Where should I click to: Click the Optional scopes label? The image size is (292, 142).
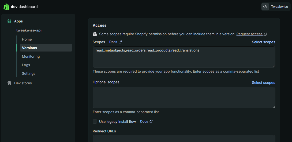[106, 82]
